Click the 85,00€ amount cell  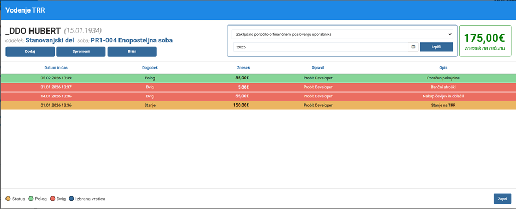pos(242,78)
